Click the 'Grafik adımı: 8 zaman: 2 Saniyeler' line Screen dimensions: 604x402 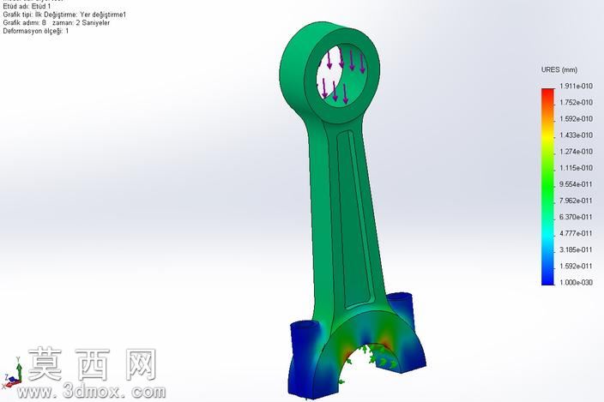(x=57, y=22)
